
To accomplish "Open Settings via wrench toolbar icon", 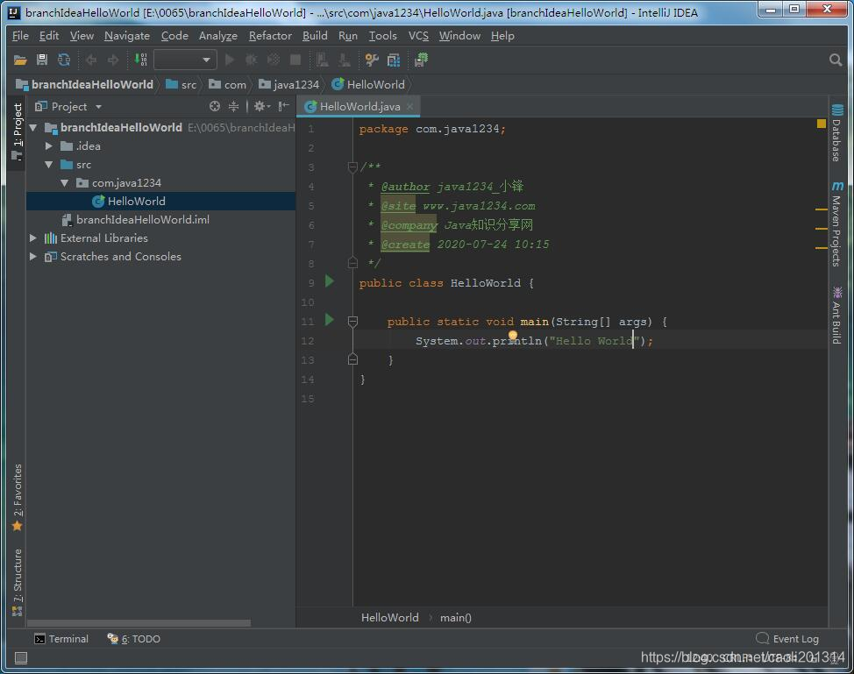I will 372,60.
